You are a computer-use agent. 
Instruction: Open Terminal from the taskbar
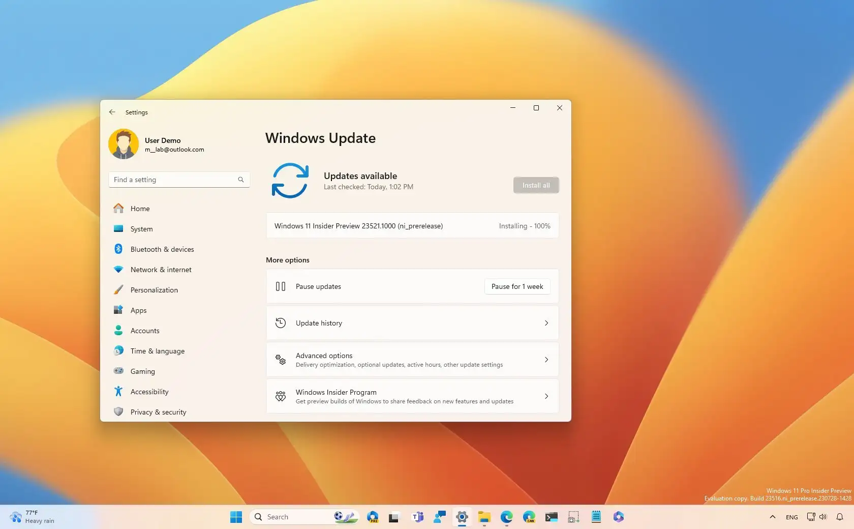551,517
